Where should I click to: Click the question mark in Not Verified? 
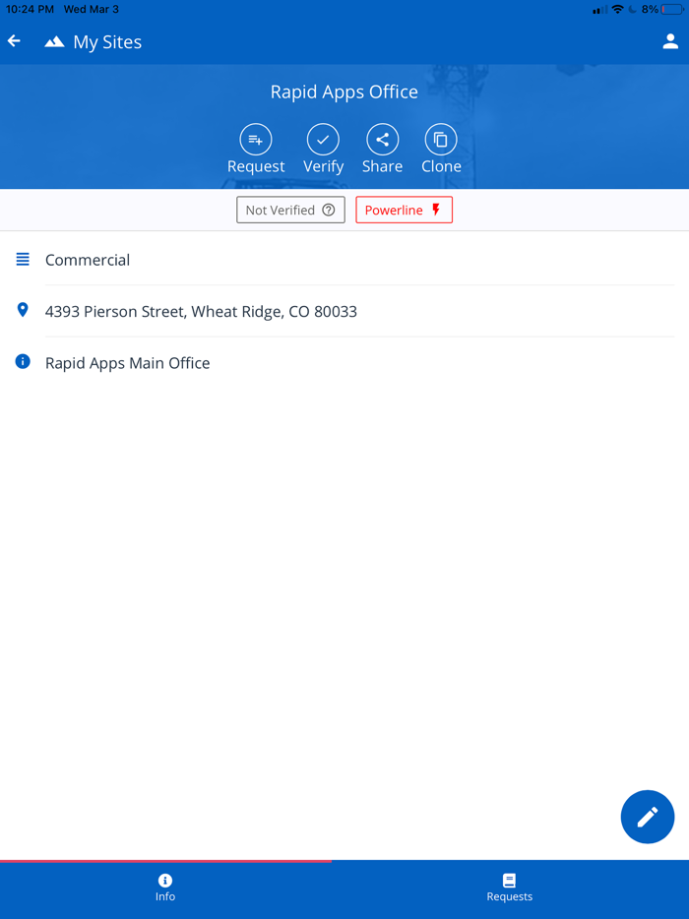(x=329, y=210)
